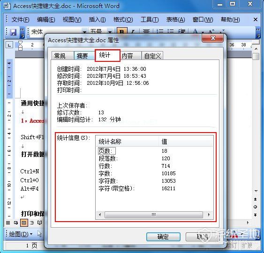264x253 pixels.
Task: Click the font color A icon
Action: tap(196, 32)
